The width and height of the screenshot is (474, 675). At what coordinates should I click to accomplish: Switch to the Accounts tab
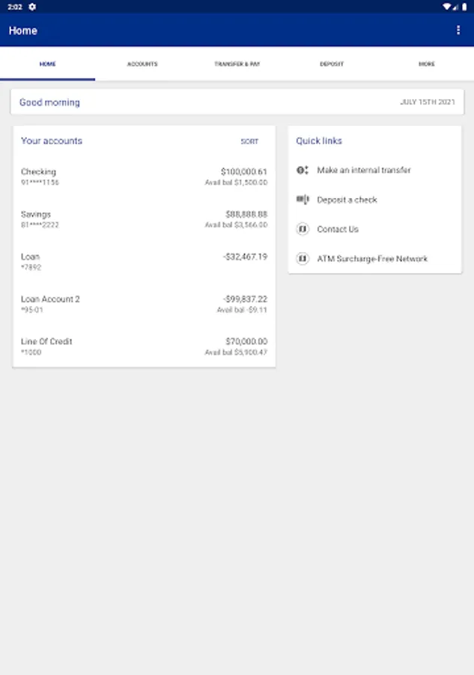[x=142, y=64]
